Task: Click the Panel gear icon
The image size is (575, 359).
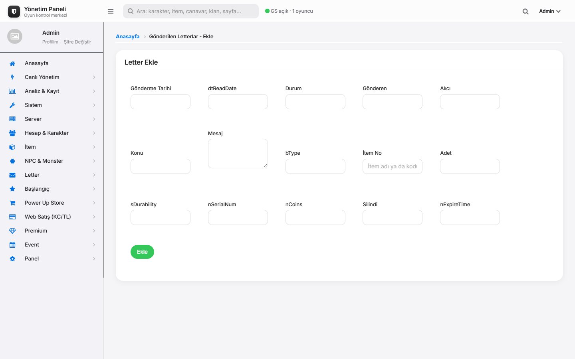Action: click(12, 259)
